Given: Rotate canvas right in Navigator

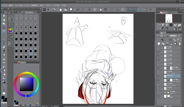Looking at the screenshot, I should [167, 28].
